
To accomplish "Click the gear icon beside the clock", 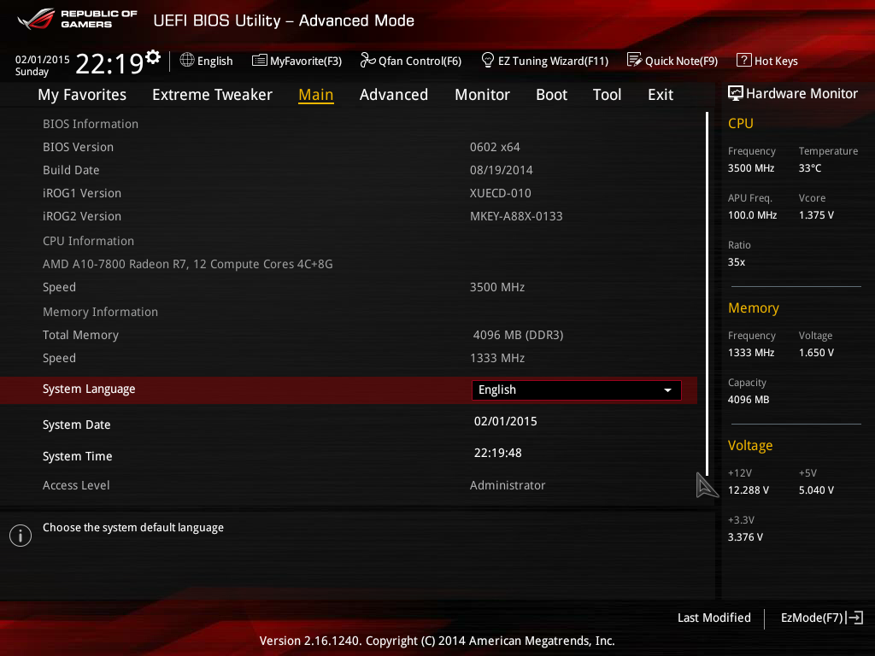I will (153, 57).
